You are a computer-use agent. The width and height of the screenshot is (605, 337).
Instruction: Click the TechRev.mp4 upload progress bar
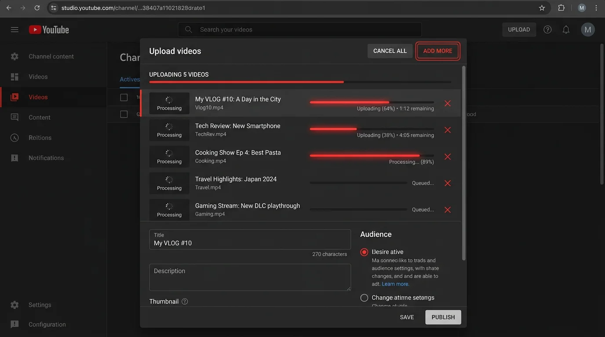[372, 129]
